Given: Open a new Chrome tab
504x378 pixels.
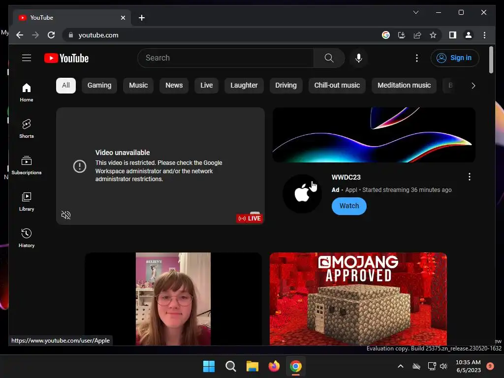Looking at the screenshot, I should point(142,18).
